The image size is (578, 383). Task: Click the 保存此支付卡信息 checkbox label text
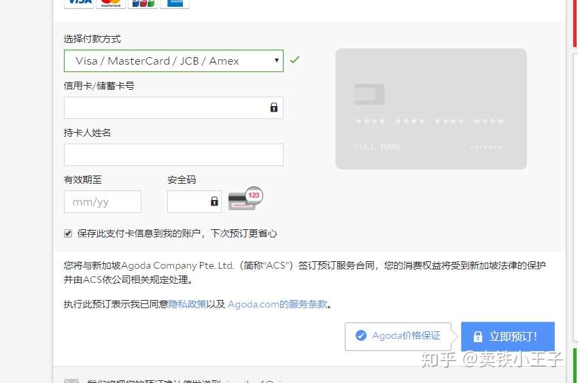[x=177, y=233]
